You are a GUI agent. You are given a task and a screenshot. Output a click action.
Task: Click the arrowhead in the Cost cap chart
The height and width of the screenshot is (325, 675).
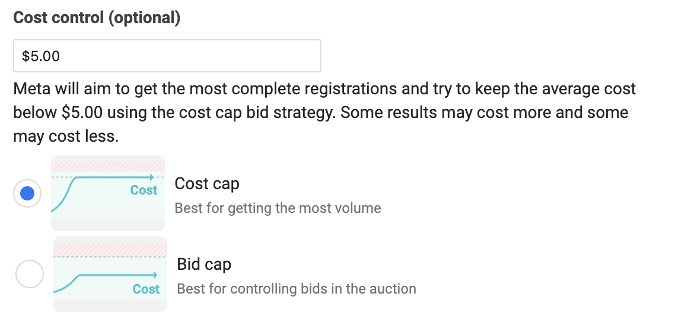tap(151, 177)
